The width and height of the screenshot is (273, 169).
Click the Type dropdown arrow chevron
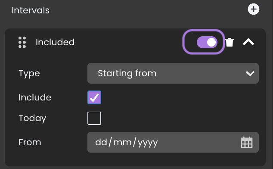pyautogui.click(x=250, y=73)
